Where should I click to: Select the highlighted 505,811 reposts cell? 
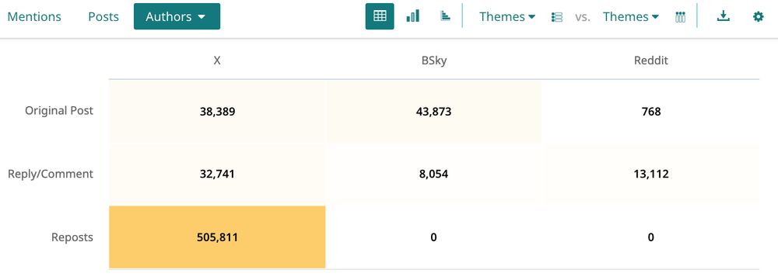click(x=217, y=237)
